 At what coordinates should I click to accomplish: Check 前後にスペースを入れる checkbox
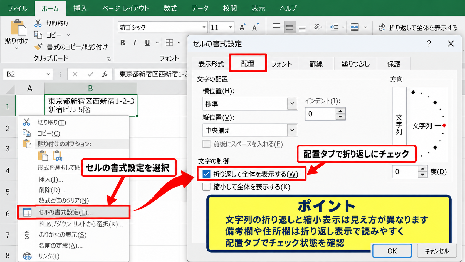pyautogui.click(x=206, y=144)
